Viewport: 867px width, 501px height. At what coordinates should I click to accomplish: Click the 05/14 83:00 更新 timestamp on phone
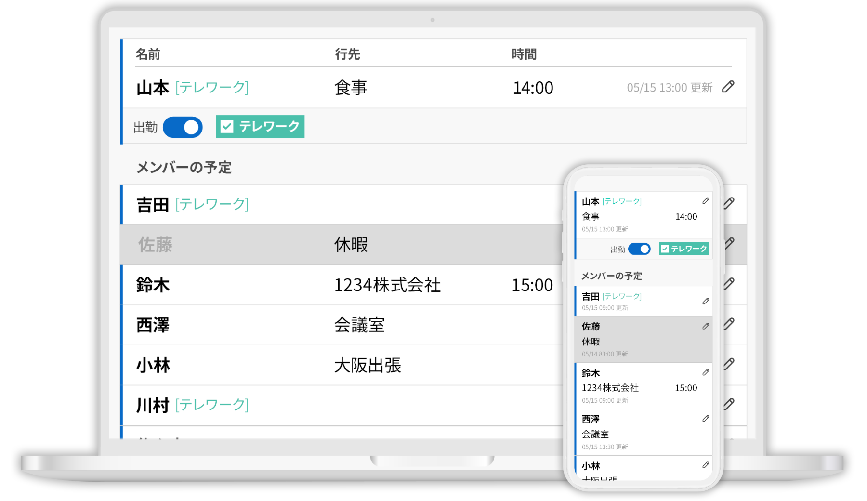click(x=605, y=354)
